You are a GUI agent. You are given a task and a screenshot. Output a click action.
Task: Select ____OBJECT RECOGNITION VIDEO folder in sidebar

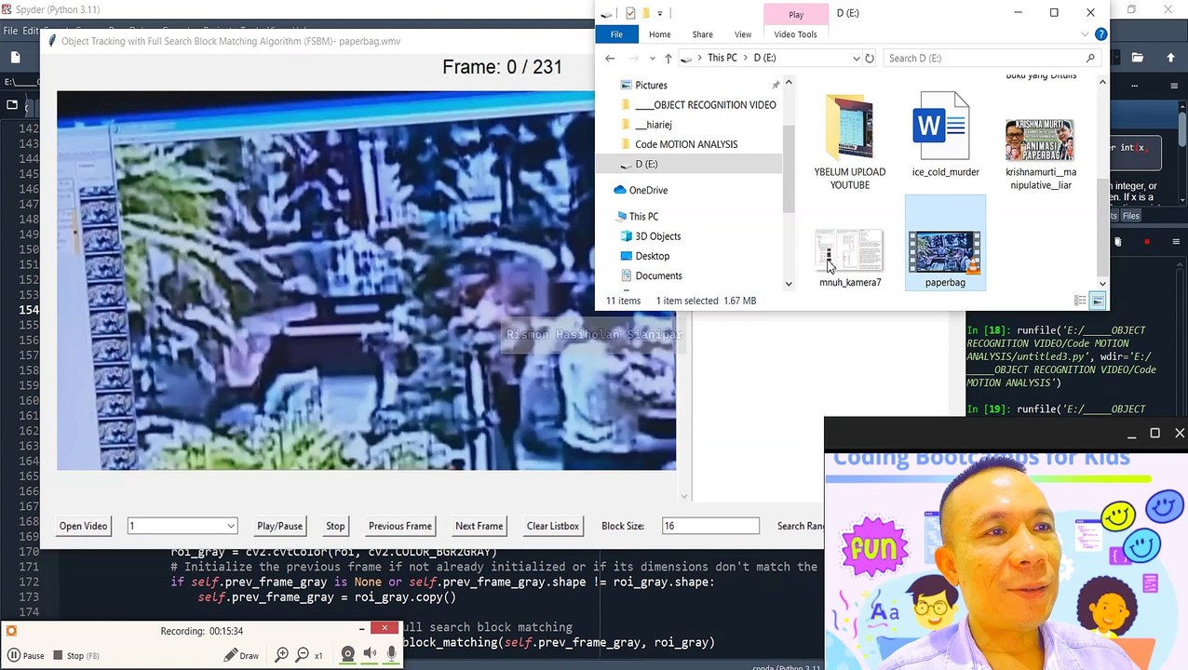click(x=705, y=104)
